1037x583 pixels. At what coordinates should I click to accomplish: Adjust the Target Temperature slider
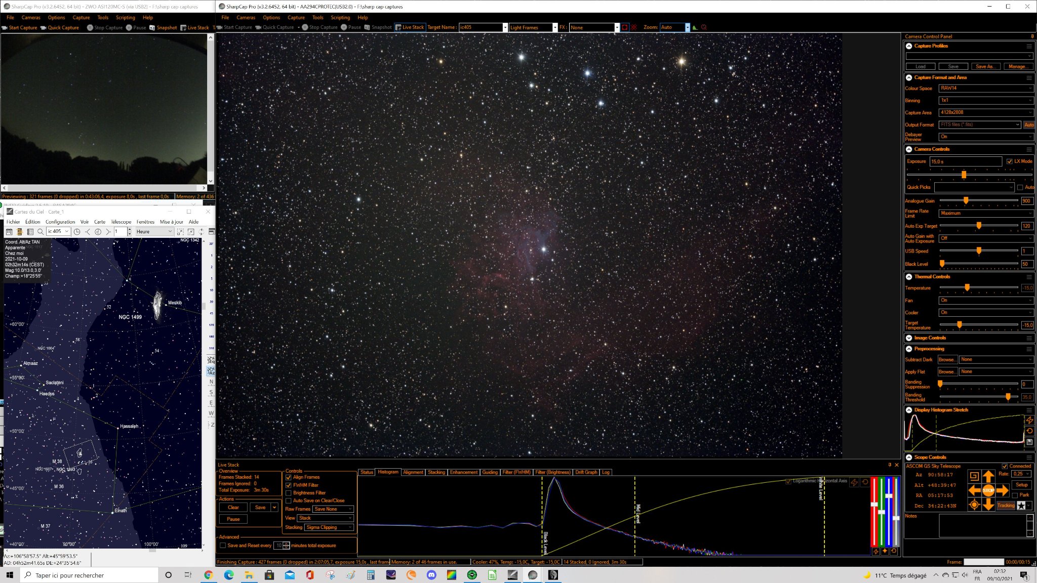959,325
